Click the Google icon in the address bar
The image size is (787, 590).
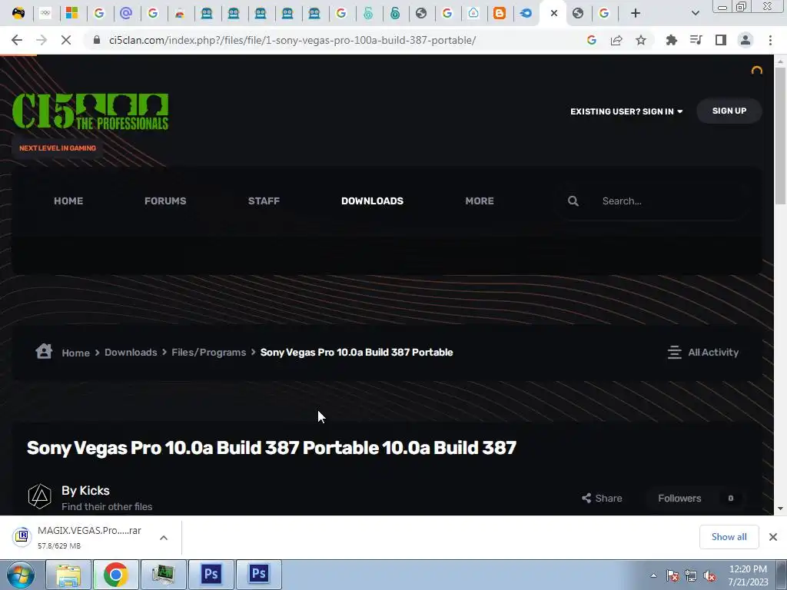pyautogui.click(x=592, y=40)
